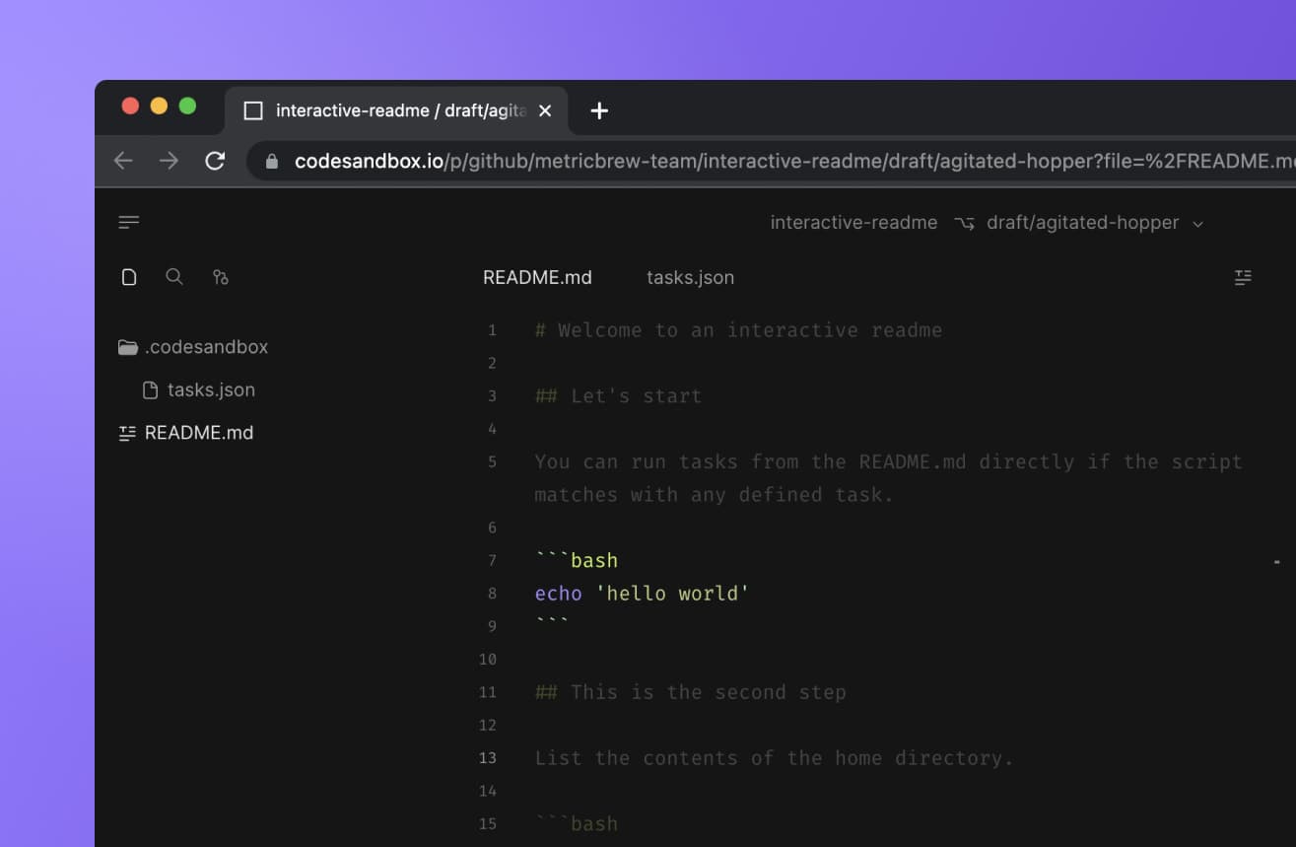
Task: Open the file explorer icon in the sidebar
Action: (x=129, y=277)
